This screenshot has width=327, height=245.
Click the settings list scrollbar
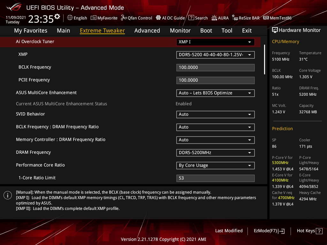[x=264, y=59]
